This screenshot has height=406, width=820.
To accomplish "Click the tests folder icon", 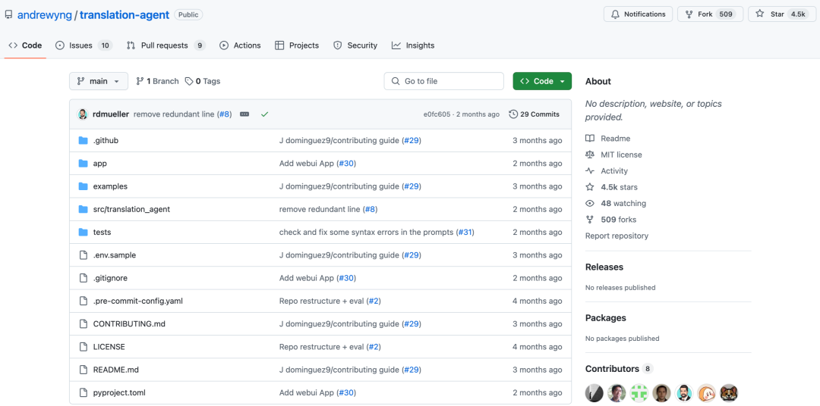I will point(83,233).
